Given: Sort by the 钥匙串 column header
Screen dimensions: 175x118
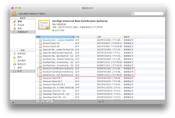Looking at the screenshot, I should 130,37.
